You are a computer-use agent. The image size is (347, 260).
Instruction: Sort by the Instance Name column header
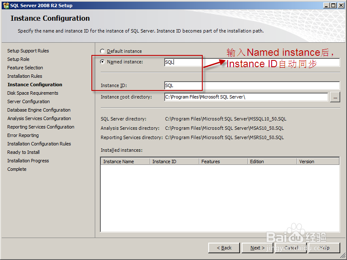pos(126,161)
